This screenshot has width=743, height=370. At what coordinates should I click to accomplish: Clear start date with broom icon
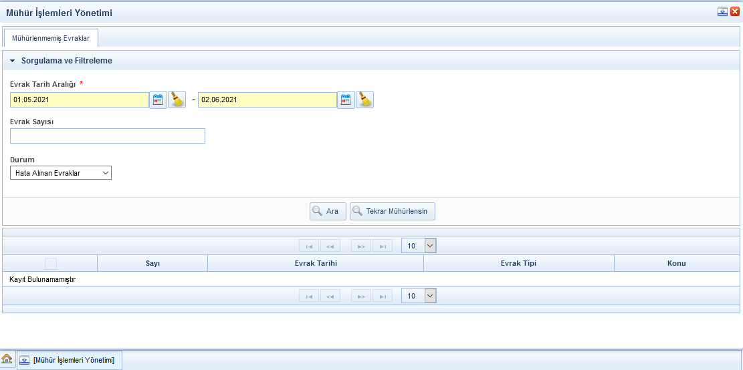tap(177, 100)
